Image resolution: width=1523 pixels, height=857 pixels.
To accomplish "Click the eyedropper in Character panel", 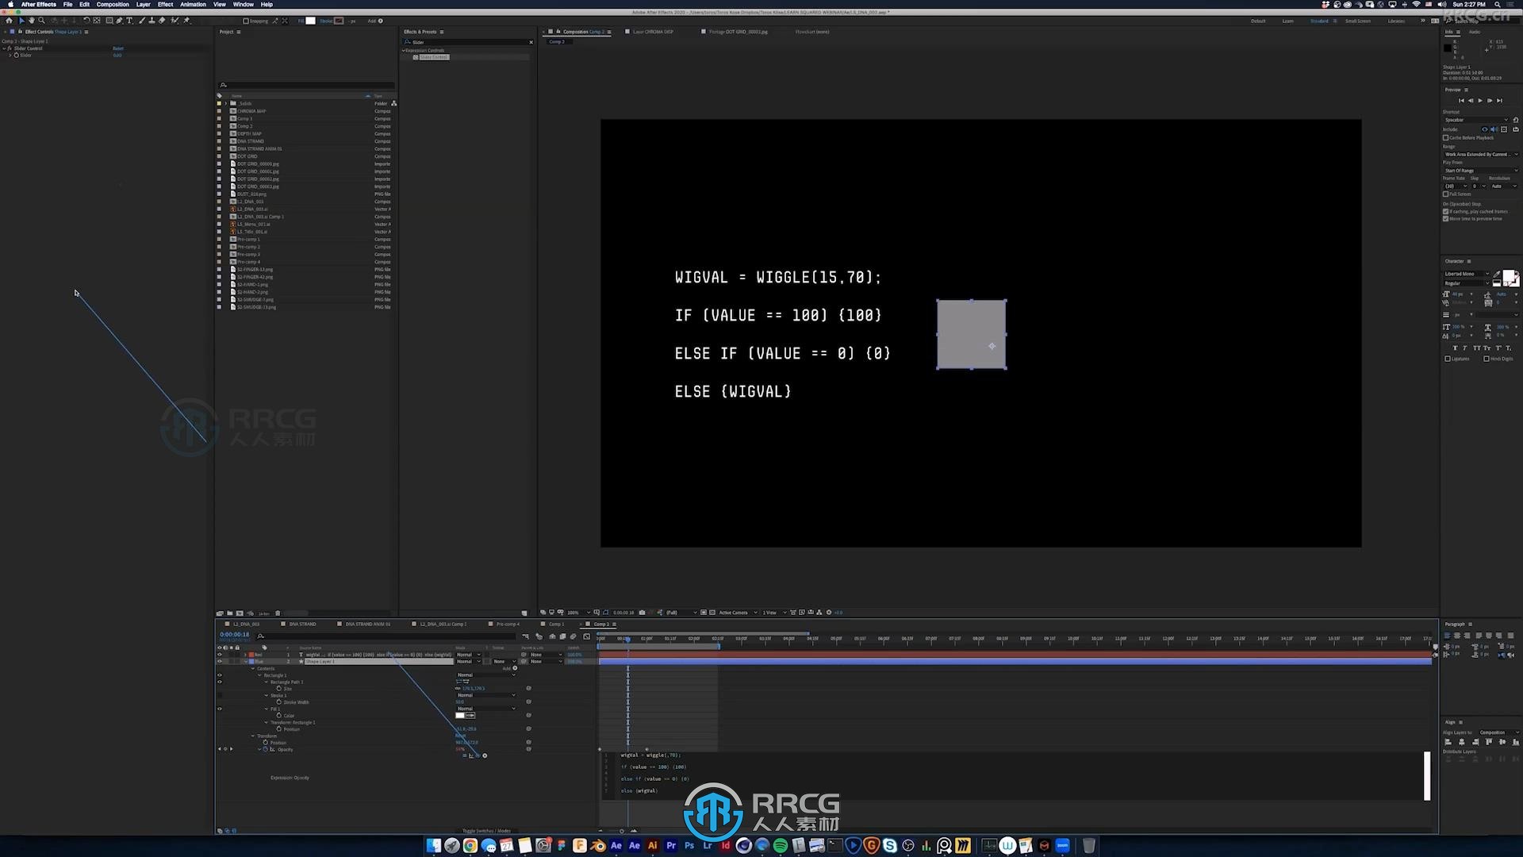I will pos(1497,274).
